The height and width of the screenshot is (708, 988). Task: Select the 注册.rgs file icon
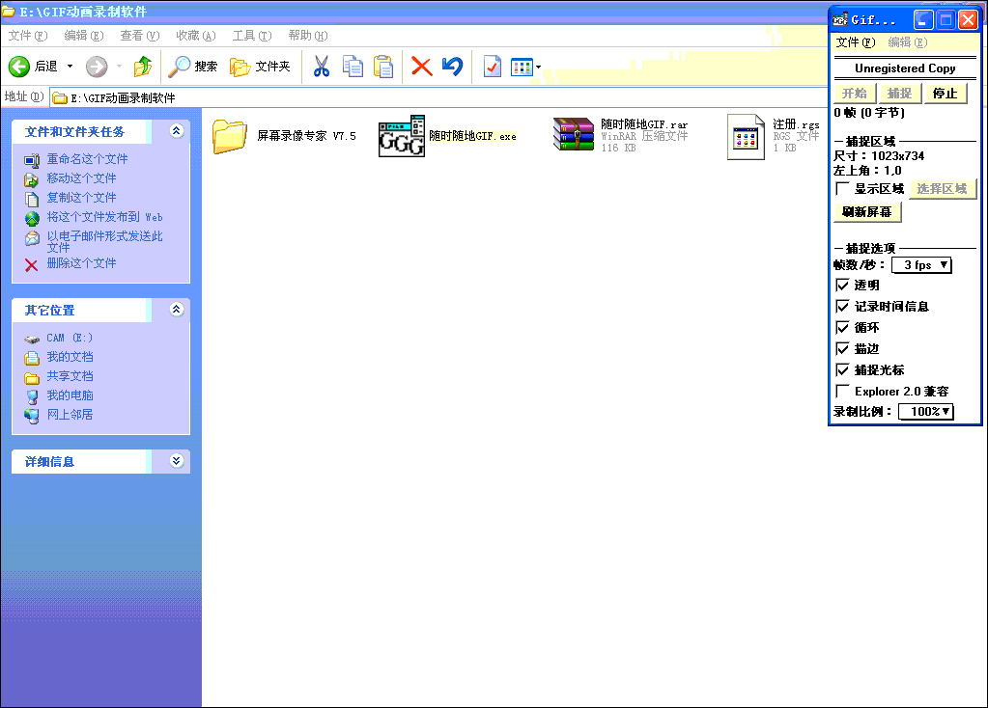(746, 137)
